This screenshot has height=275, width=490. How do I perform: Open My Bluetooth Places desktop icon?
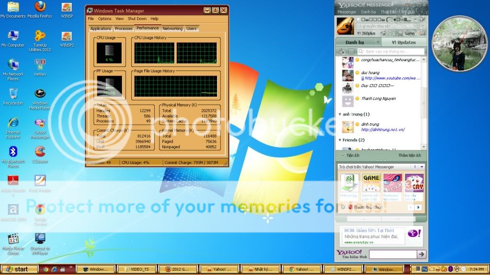13,157
